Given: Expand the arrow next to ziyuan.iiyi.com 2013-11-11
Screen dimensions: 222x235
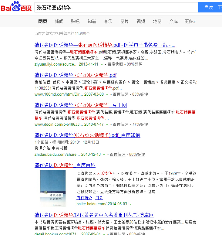Looking at the screenshot, I should tap(102, 65).
